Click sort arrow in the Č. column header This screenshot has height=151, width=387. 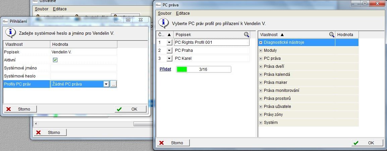click(x=169, y=34)
